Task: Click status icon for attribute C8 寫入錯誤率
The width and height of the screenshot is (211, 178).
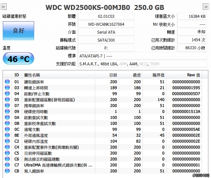Action: 7,171
